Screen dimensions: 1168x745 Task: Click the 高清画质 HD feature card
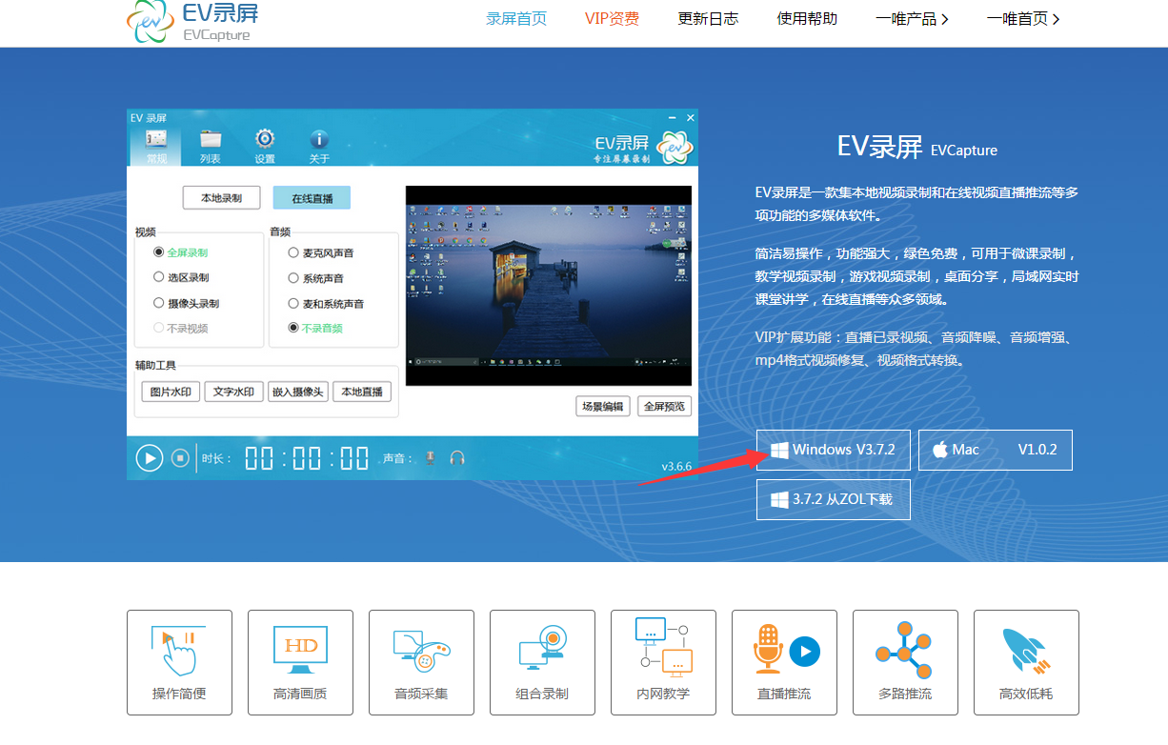pyautogui.click(x=300, y=662)
